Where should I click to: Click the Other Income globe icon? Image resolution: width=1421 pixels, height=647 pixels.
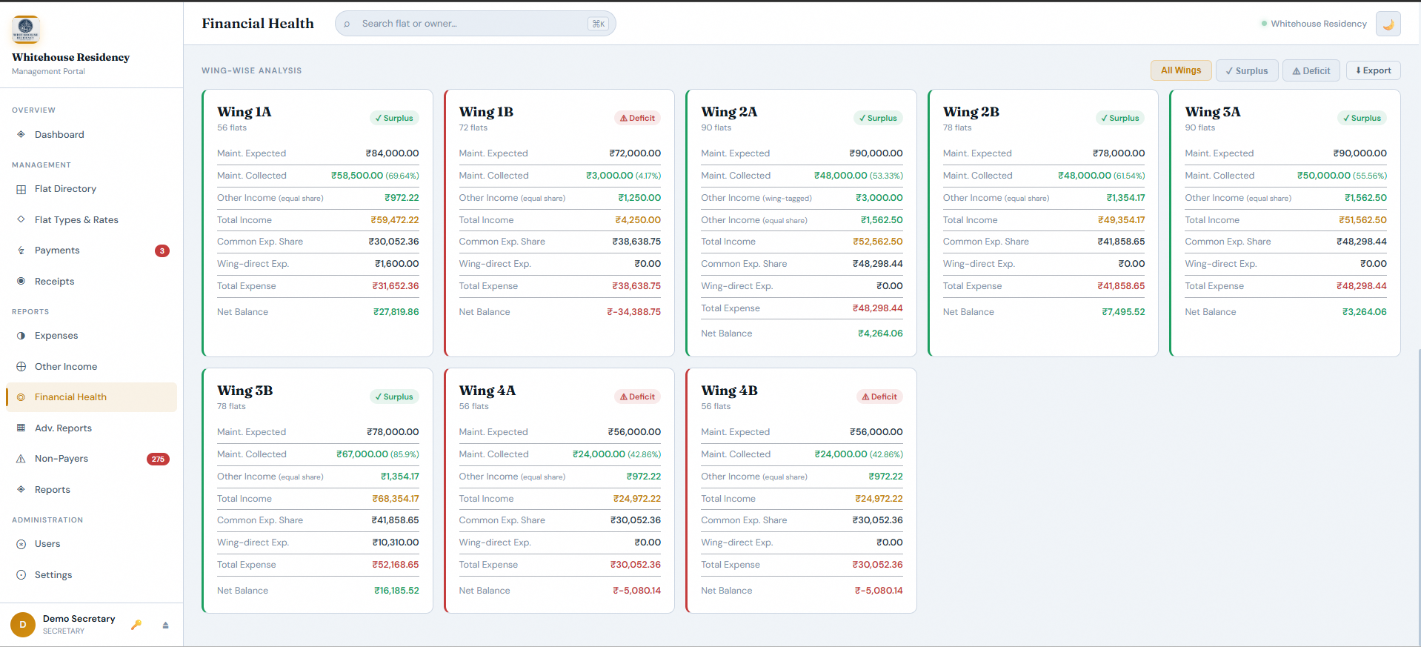coord(21,367)
